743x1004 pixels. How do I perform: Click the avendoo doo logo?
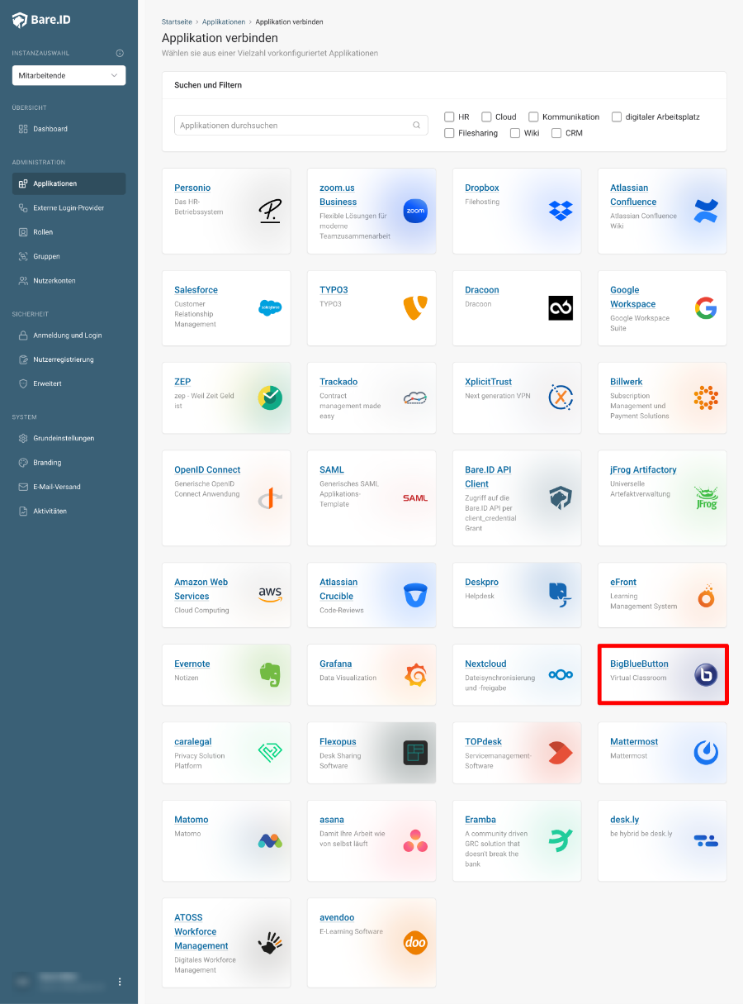415,943
